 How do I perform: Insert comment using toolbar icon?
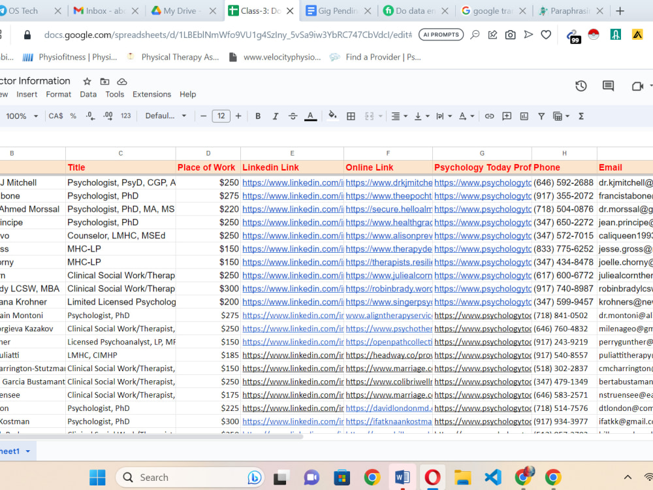pos(507,116)
